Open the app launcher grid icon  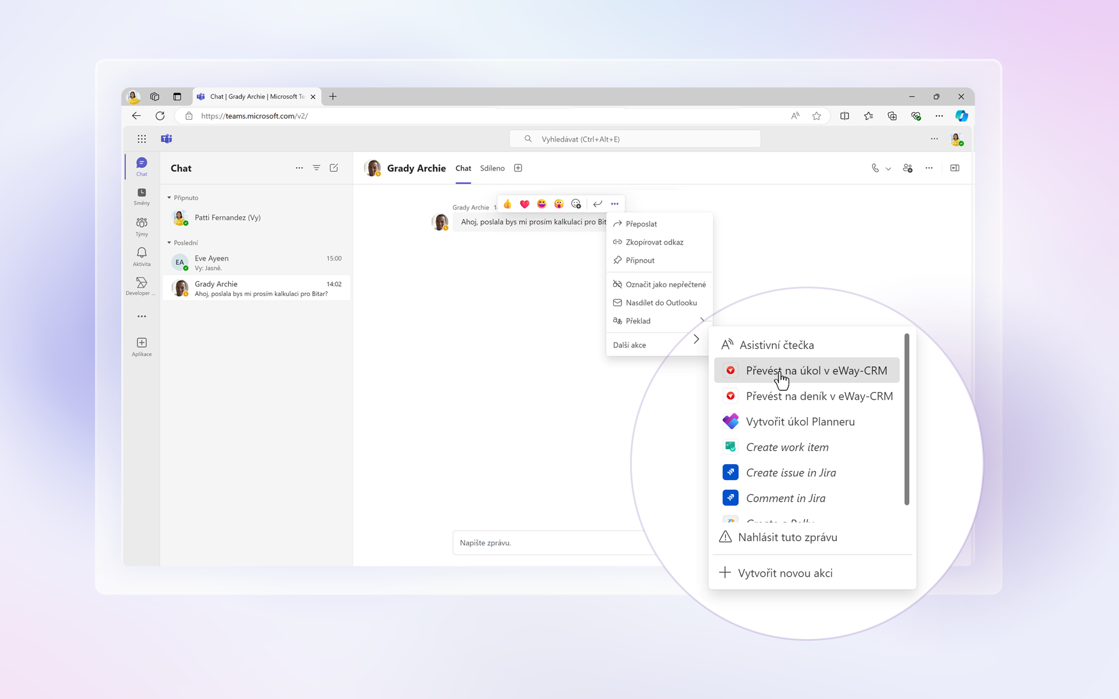(142, 139)
